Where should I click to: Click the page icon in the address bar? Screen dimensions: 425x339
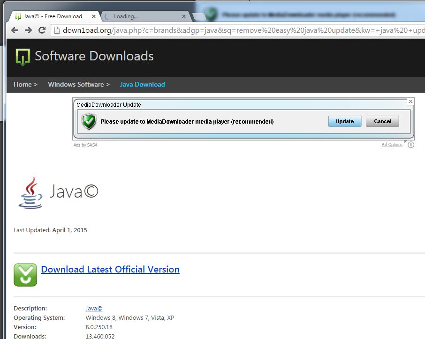57,30
